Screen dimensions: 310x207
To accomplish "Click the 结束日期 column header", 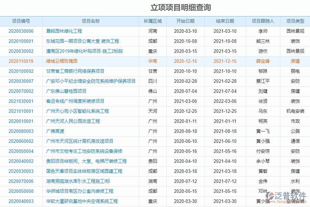I will (x=225, y=21).
